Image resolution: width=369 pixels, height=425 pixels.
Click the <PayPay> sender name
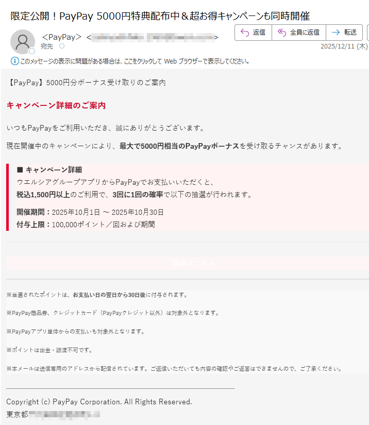62,37
